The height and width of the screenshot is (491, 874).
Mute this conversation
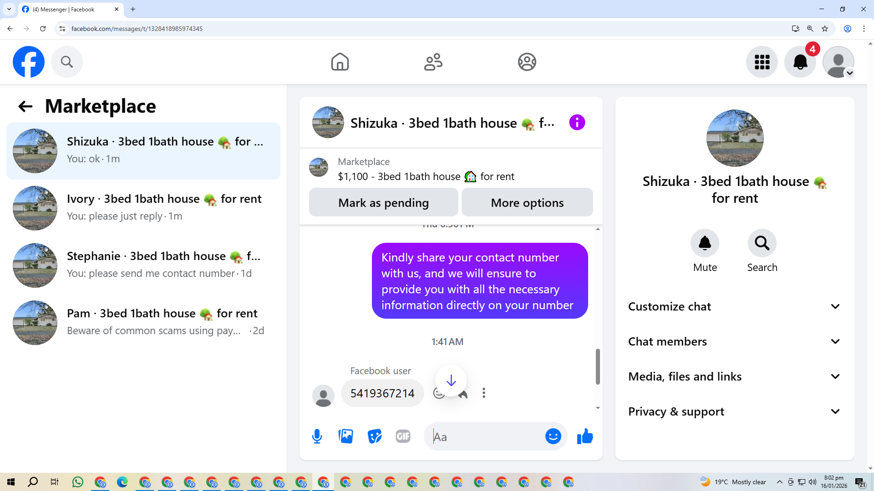click(x=705, y=243)
